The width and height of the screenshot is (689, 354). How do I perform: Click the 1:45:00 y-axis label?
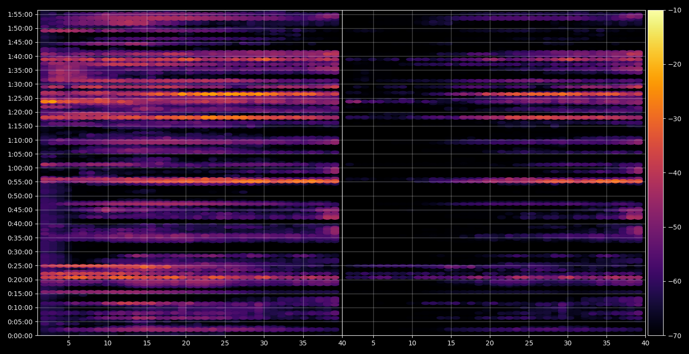click(x=20, y=42)
